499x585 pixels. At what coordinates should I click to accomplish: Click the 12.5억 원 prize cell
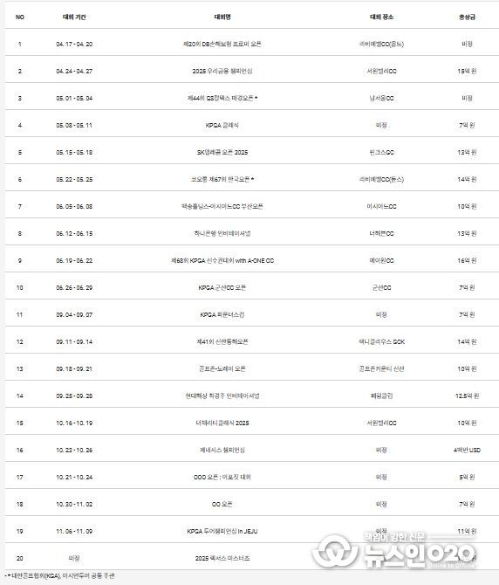point(467,396)
